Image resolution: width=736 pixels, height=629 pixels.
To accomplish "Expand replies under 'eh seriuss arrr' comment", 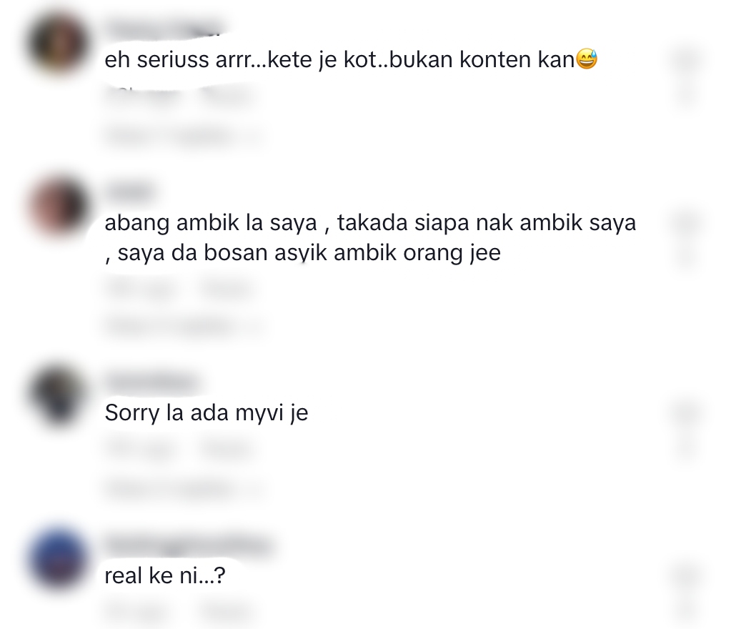I will tap(183, 136).
